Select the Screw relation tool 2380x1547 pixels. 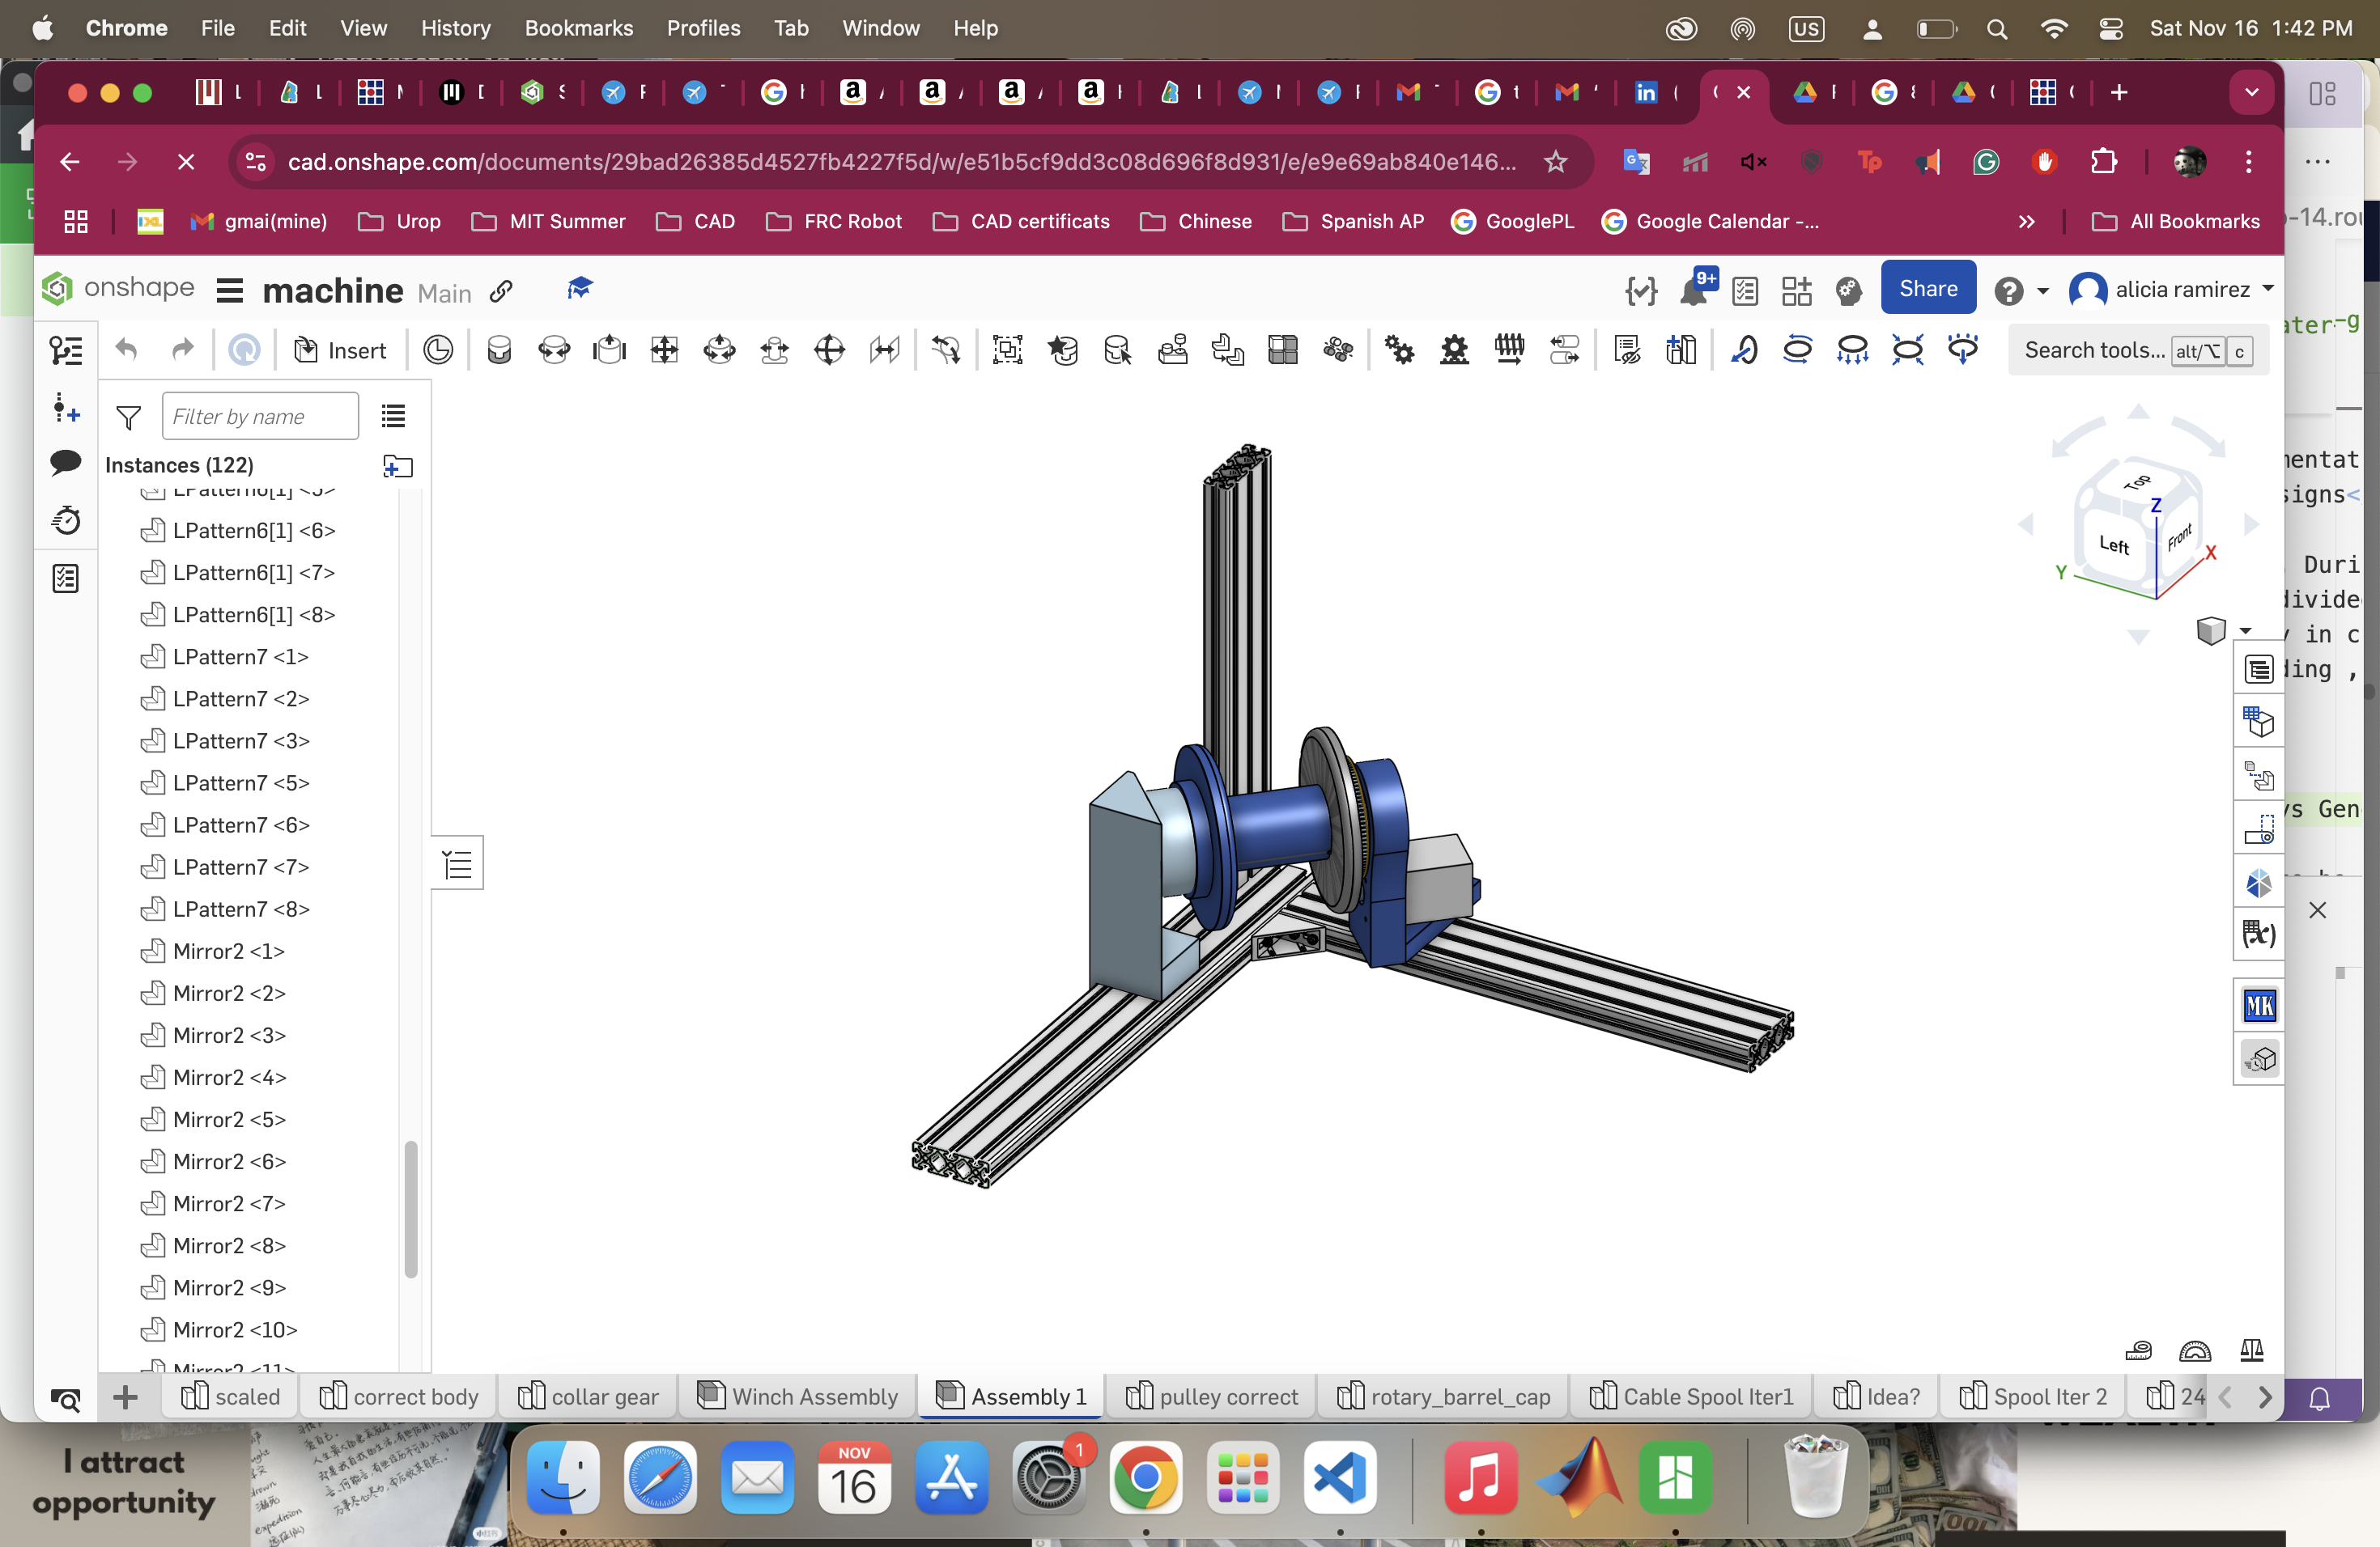(1509, 350)
